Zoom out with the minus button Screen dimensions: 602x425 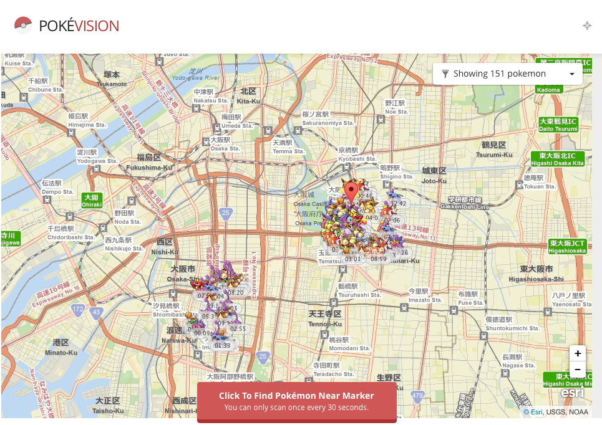[578, 370]
